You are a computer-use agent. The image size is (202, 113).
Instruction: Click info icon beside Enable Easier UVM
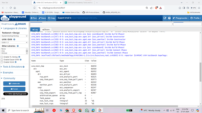point(20,60)
